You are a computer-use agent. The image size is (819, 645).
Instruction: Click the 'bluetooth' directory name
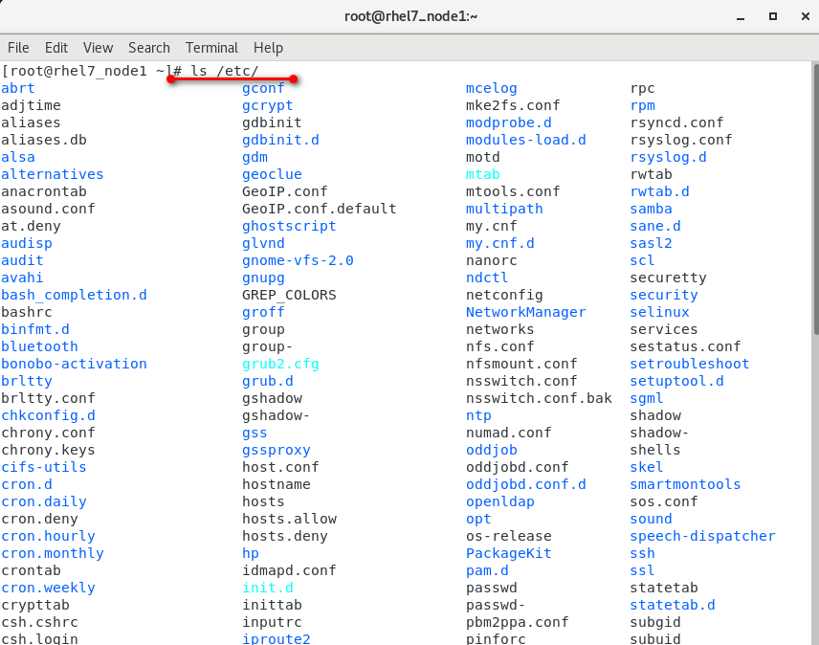pyautogui.click(x=39, y=346)
